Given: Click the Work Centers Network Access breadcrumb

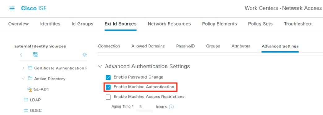Looking at the screenshot, I should pyautogui.click(x=283, y=8).
